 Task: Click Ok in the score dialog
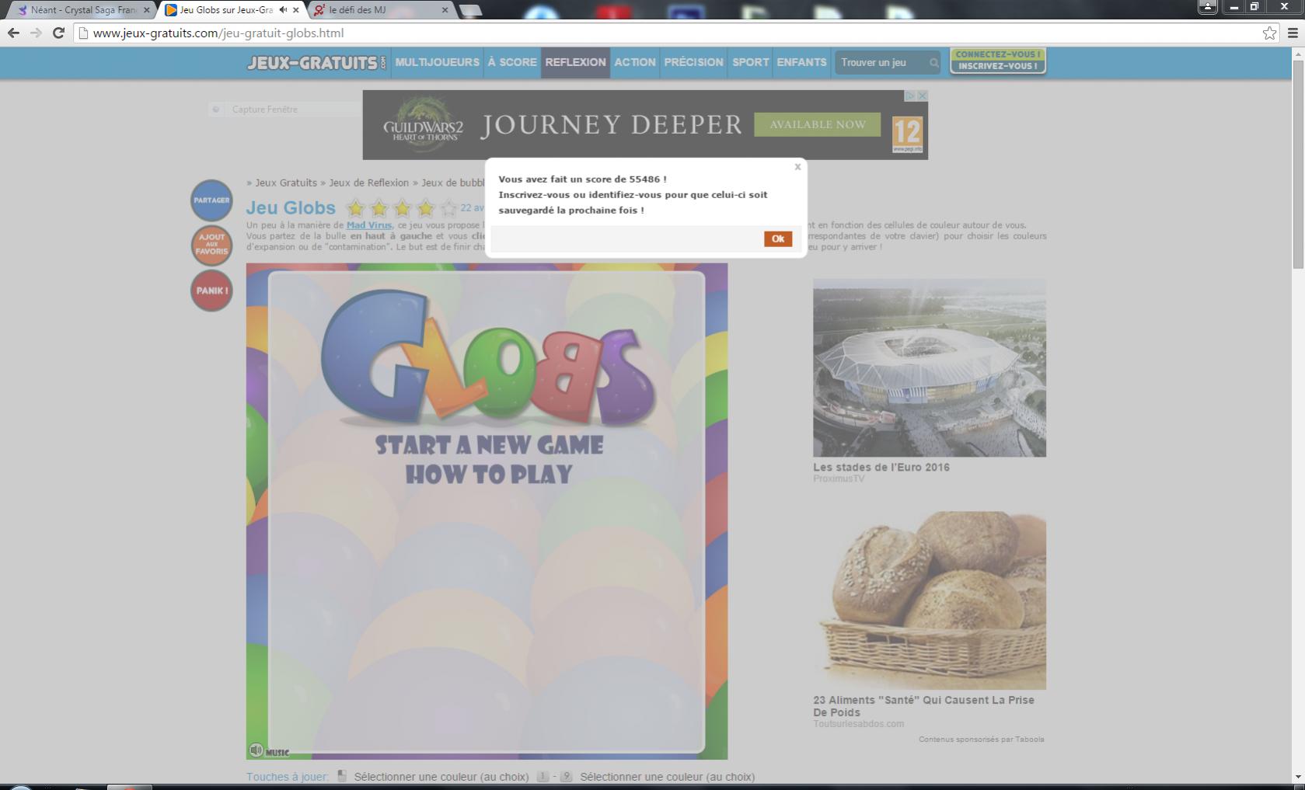tap(777, 239)
